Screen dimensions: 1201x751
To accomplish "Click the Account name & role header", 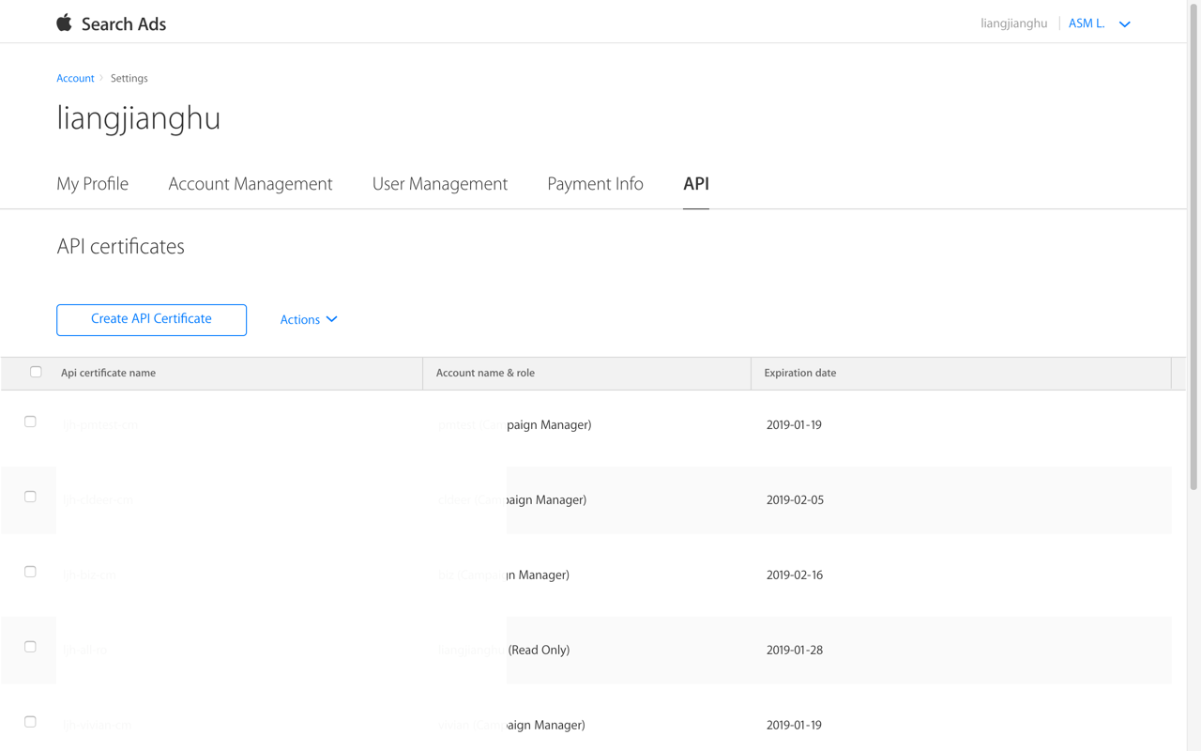I will [x=485, y=374].
